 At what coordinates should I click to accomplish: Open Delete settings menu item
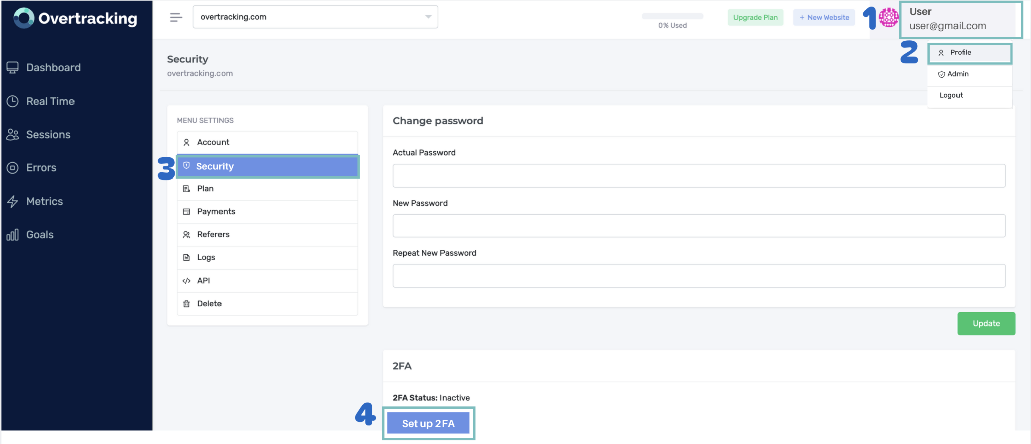[x=267, y=304]
